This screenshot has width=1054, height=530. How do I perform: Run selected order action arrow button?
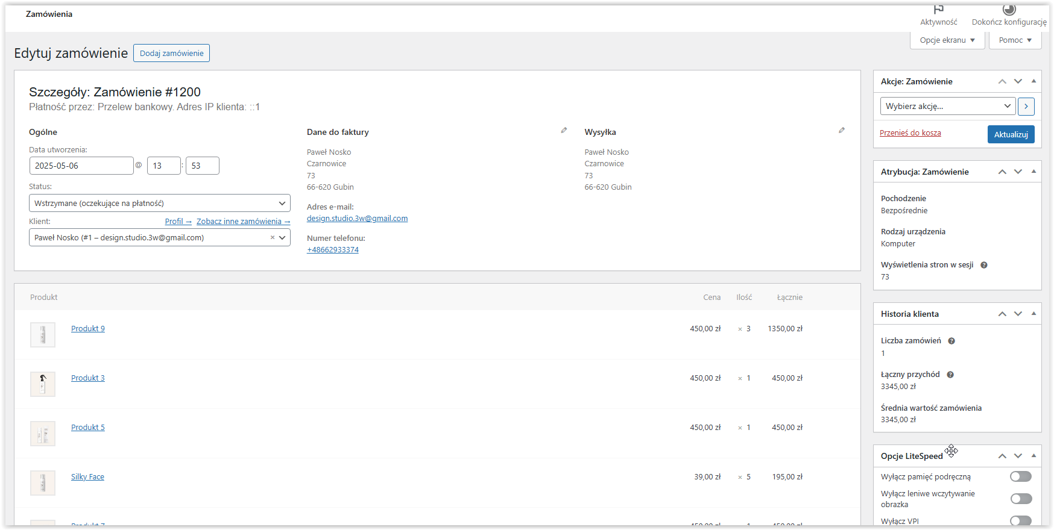pyautogui.click(x=1026, y=107)
